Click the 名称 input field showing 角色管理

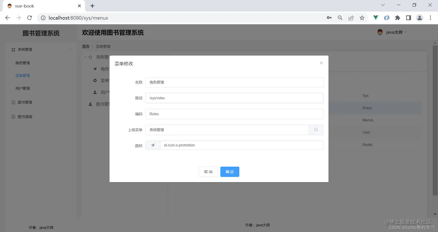coord(235,82)
